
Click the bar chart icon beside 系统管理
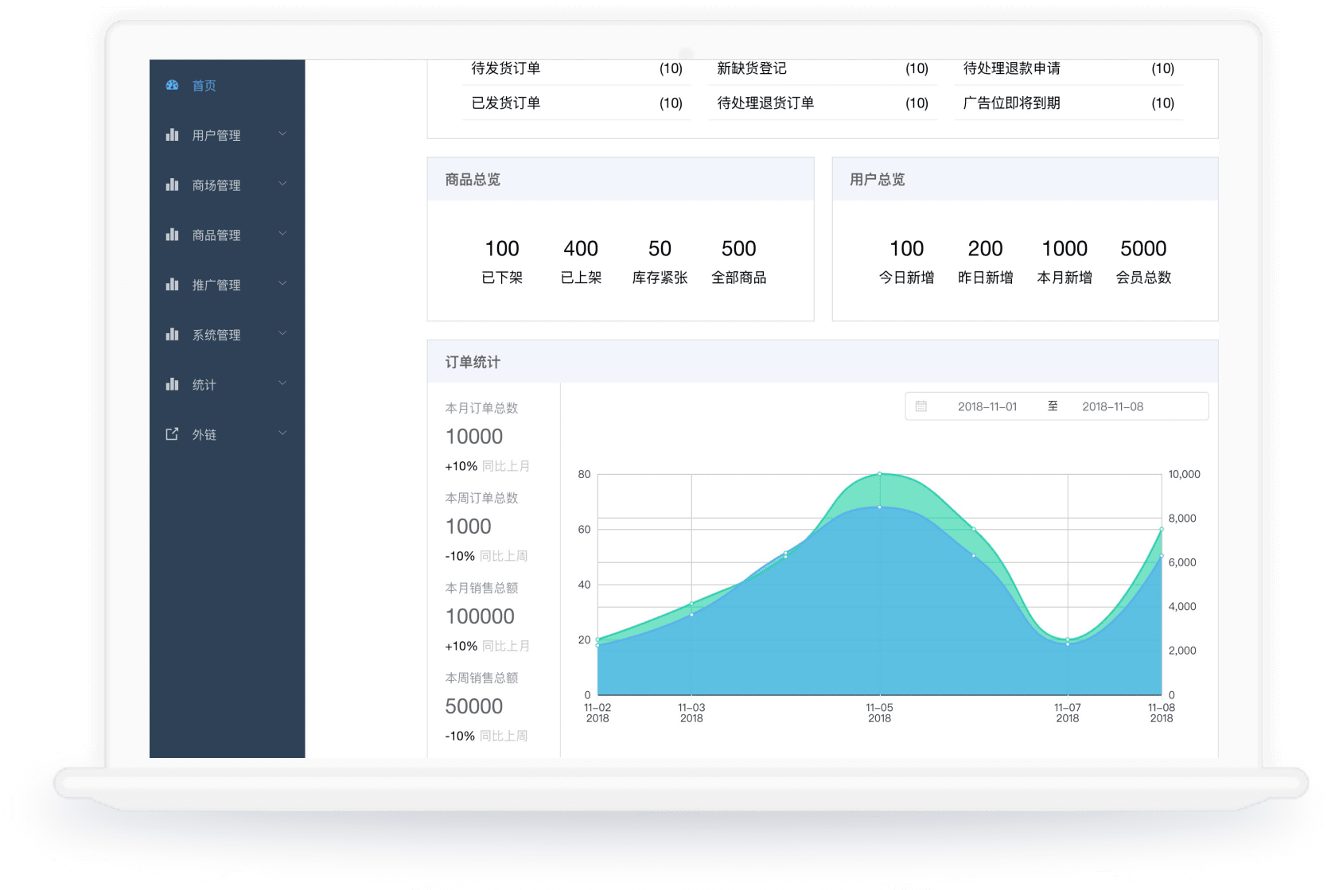[x=172, y=335]
